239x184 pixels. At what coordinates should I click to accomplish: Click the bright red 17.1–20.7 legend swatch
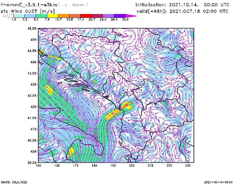86,16
